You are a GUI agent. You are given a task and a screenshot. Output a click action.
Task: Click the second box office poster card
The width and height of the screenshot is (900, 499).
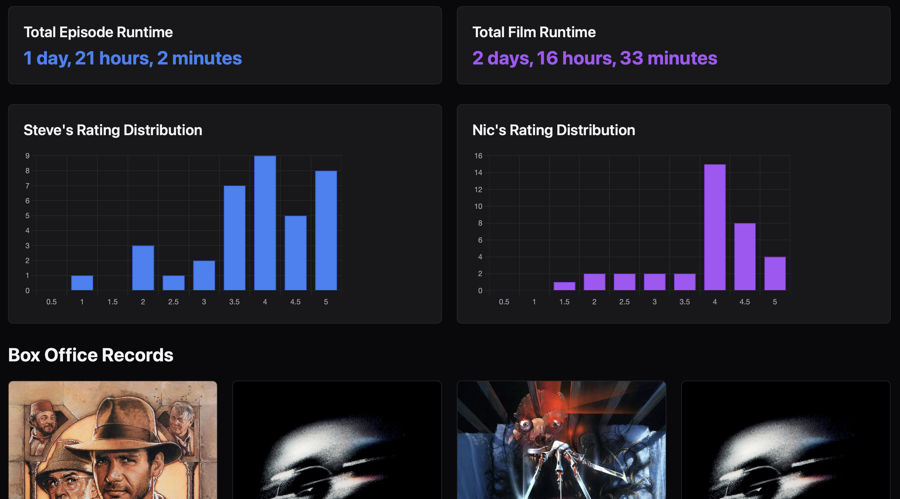point(337,440)
